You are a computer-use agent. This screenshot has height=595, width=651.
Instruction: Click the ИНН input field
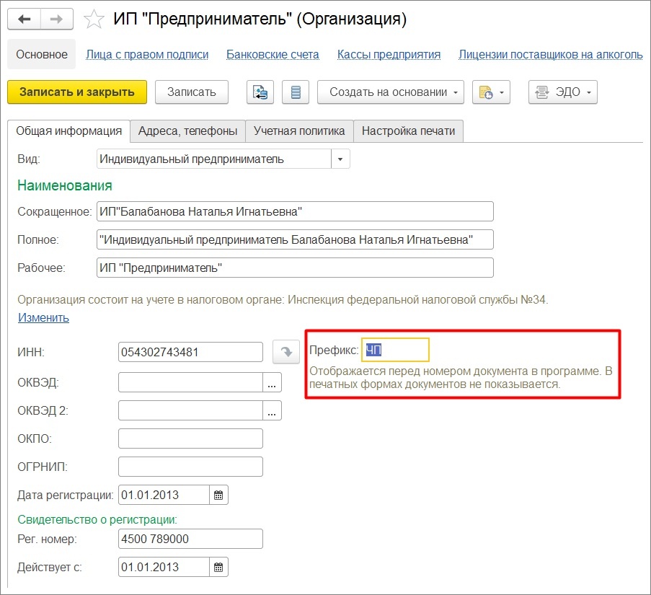(x=190, y=352)
